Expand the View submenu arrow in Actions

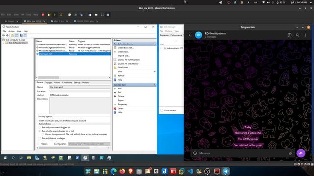[x=155, y=72]
